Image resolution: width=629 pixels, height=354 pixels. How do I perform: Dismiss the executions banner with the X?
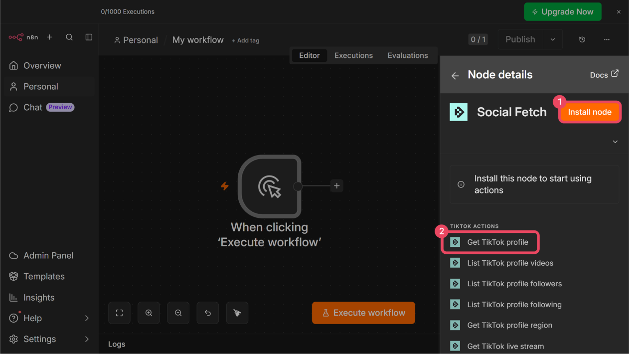[619, 12]
